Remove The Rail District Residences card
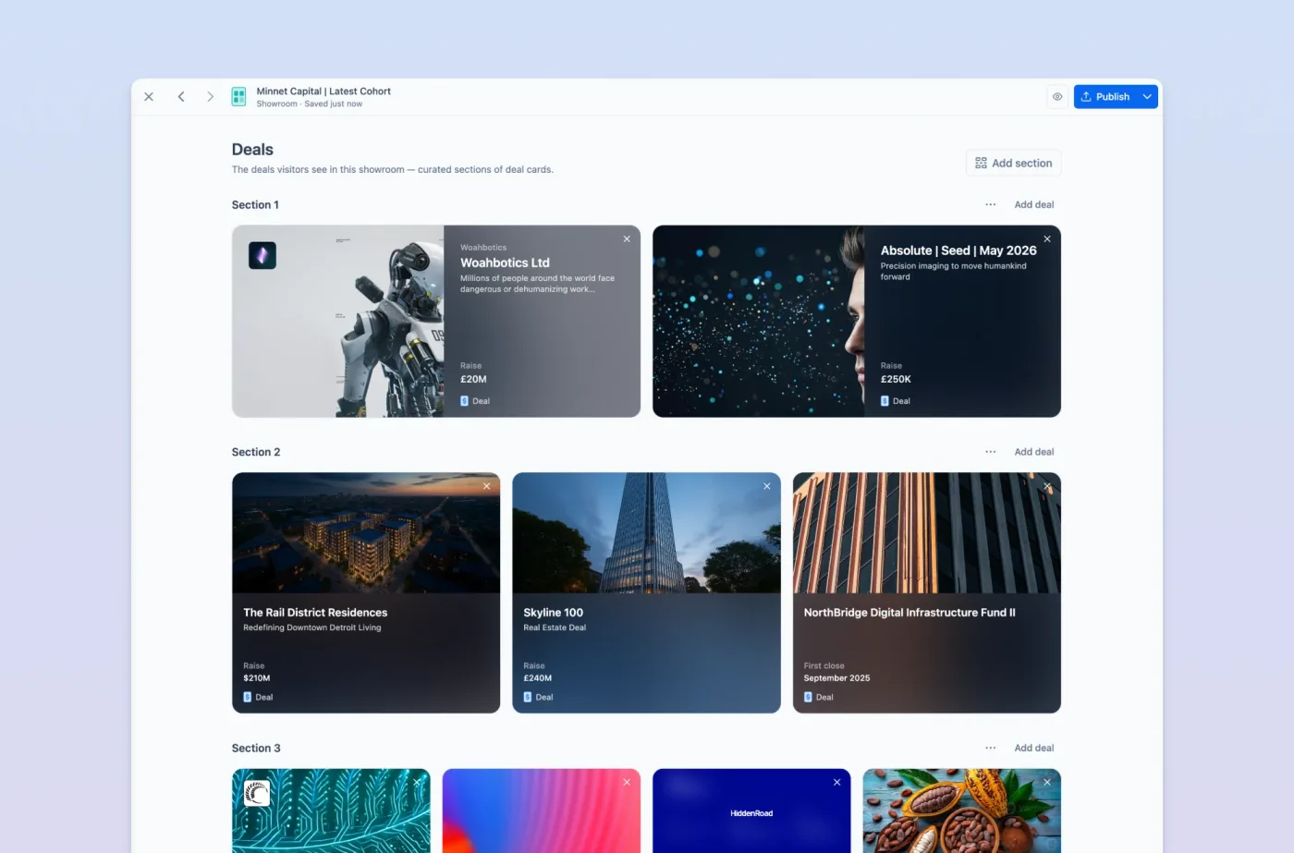 coord(486,486)
